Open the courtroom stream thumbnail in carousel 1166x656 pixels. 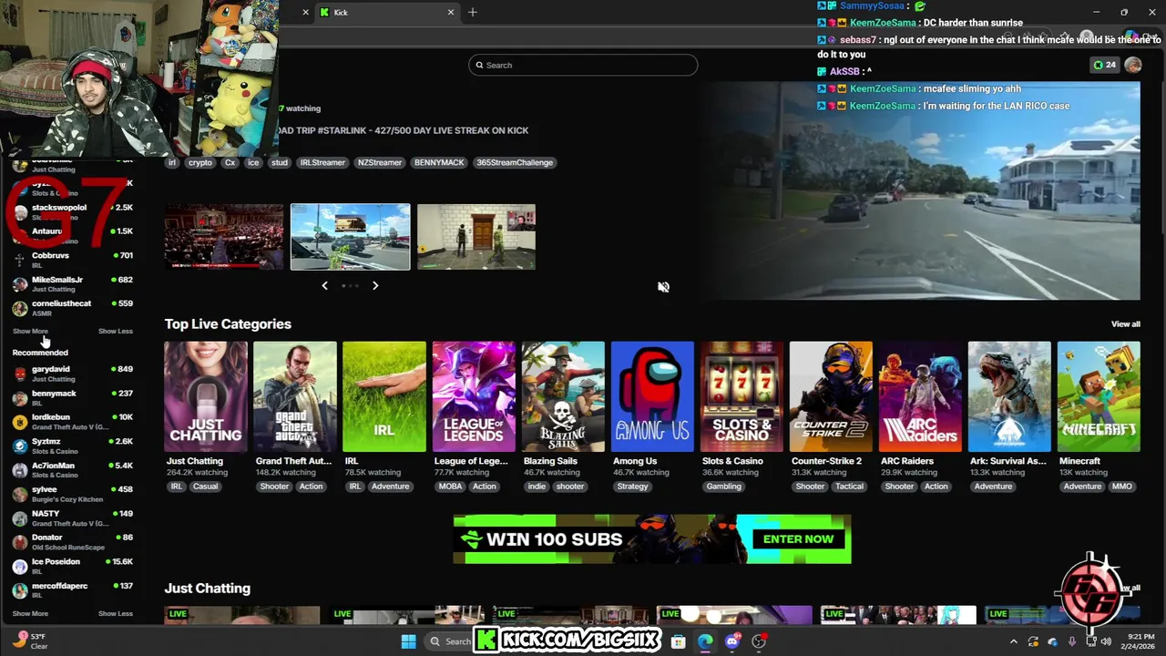tap(224, 237)
